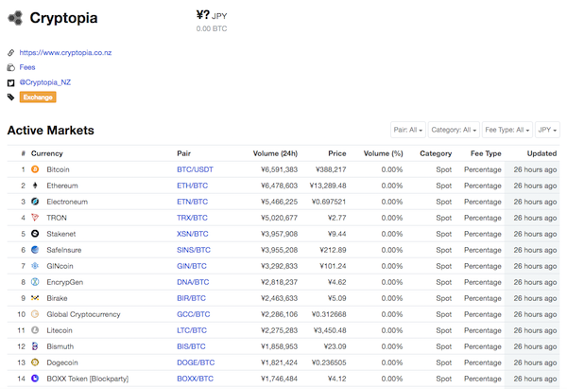567x389 pixels.
Task: Click the Active Markets heading
Action: [x=51, y=130]
